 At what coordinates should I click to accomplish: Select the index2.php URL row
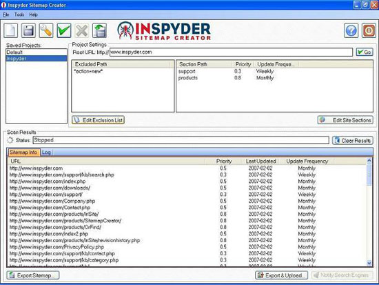187,234
